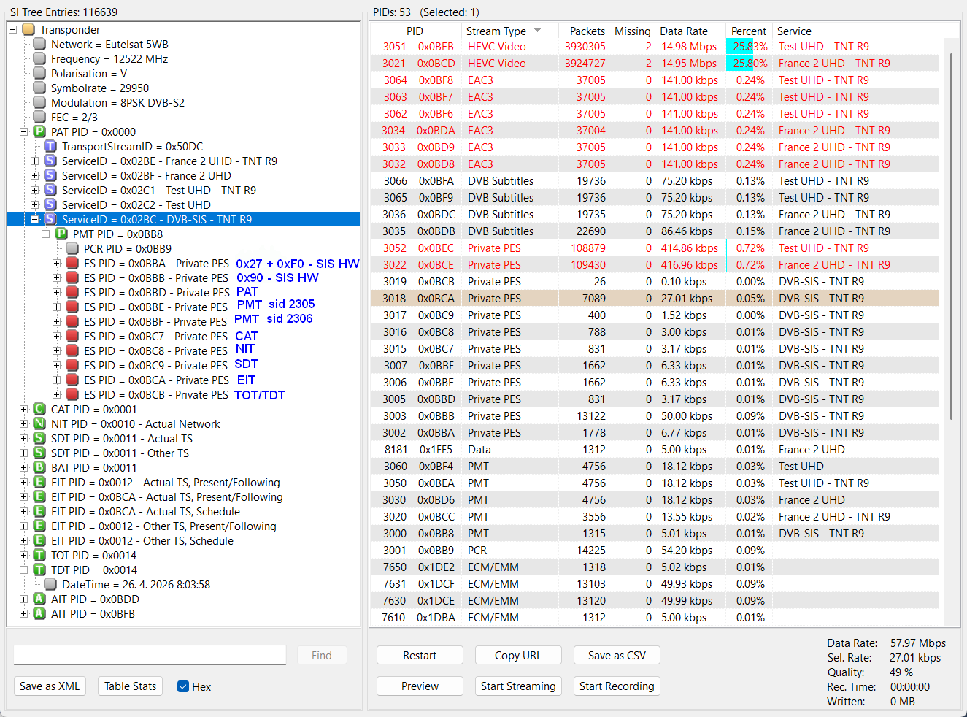Click the search text field next to Find
Viewport: 967px width, 717px height.
tap(150, 655)
